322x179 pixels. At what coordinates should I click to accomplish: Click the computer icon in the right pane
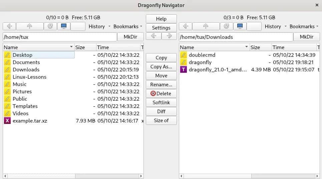[240, 26]
